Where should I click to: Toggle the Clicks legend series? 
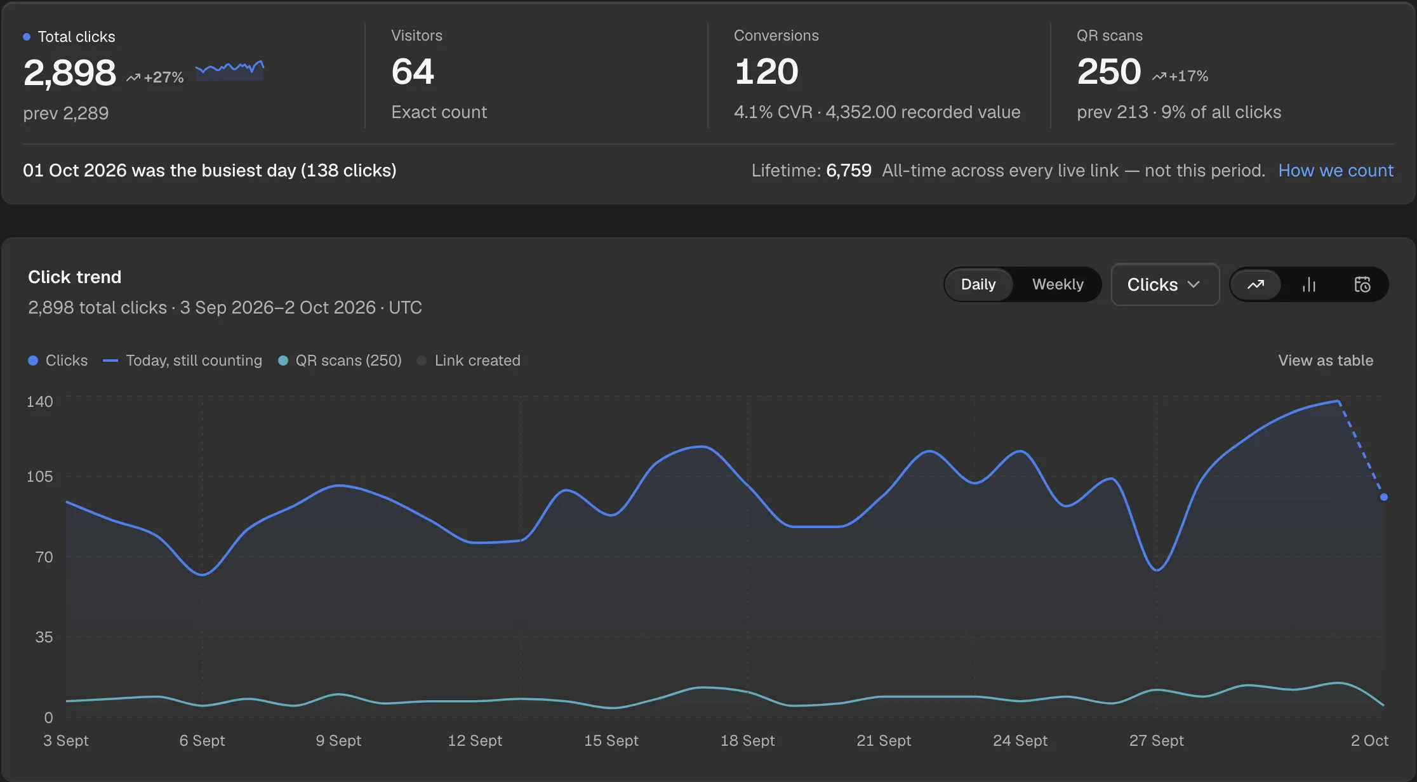pos(58,361)
